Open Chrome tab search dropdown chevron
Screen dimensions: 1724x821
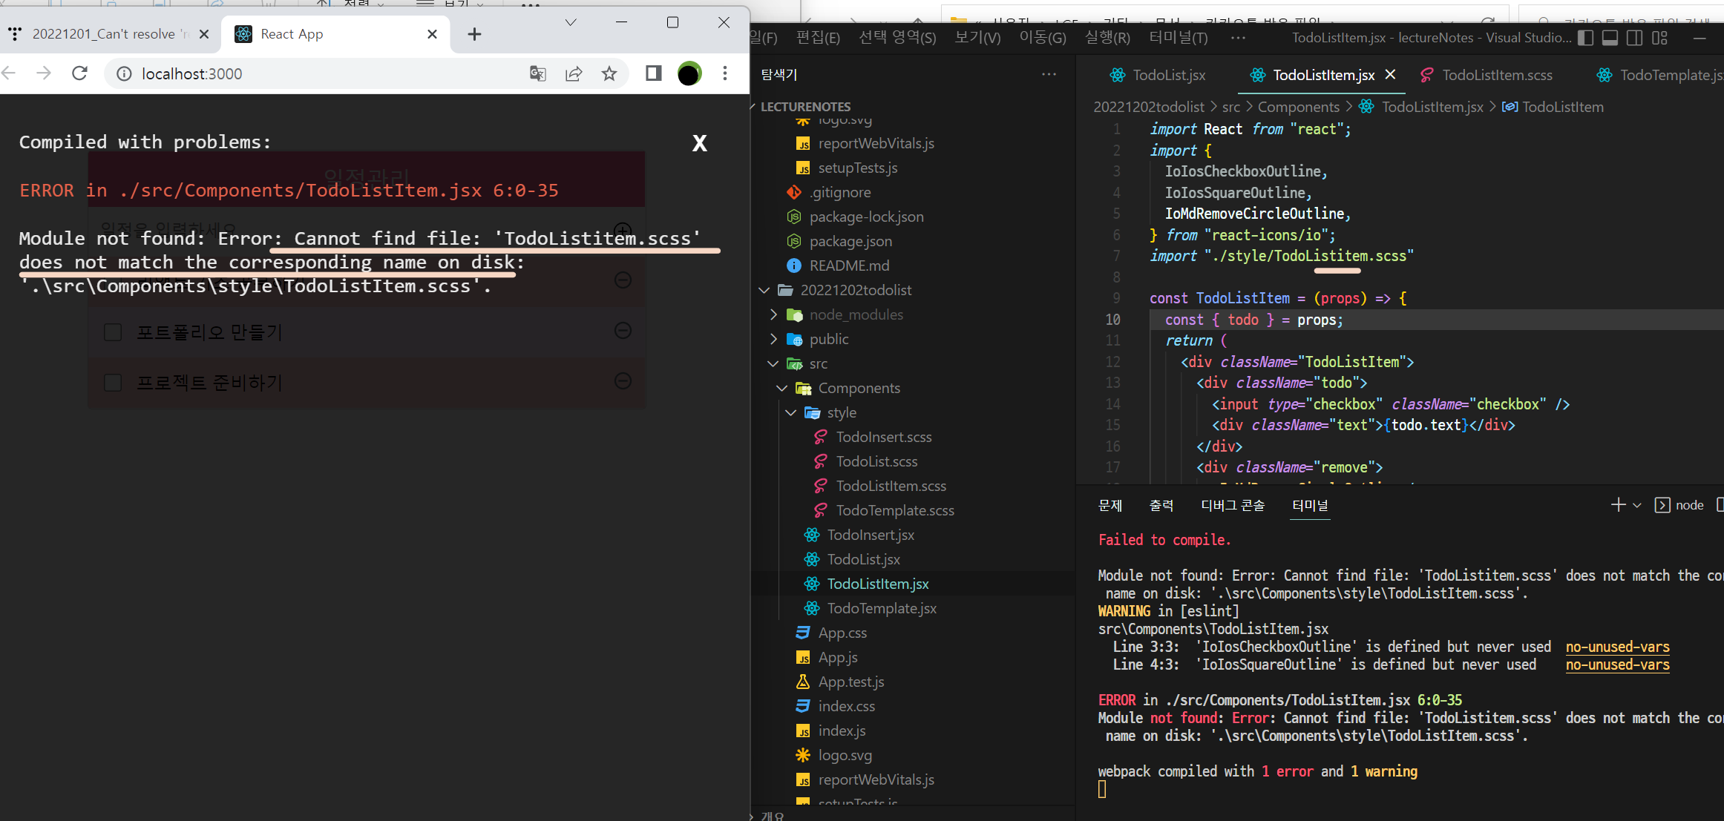571,22
